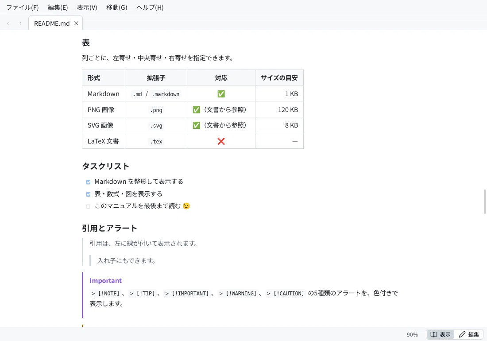Click the > [!TIP] code snippet
This screenshot has height=341, width=487.
coord(142,294)
